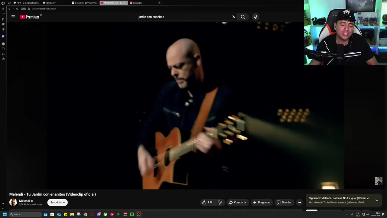Go back with the browser back arrow
This screenshot has width=387, height=218.
[9, 9]
